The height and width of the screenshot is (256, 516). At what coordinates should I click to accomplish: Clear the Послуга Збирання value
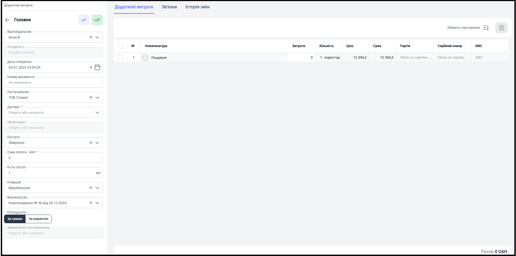91,143
